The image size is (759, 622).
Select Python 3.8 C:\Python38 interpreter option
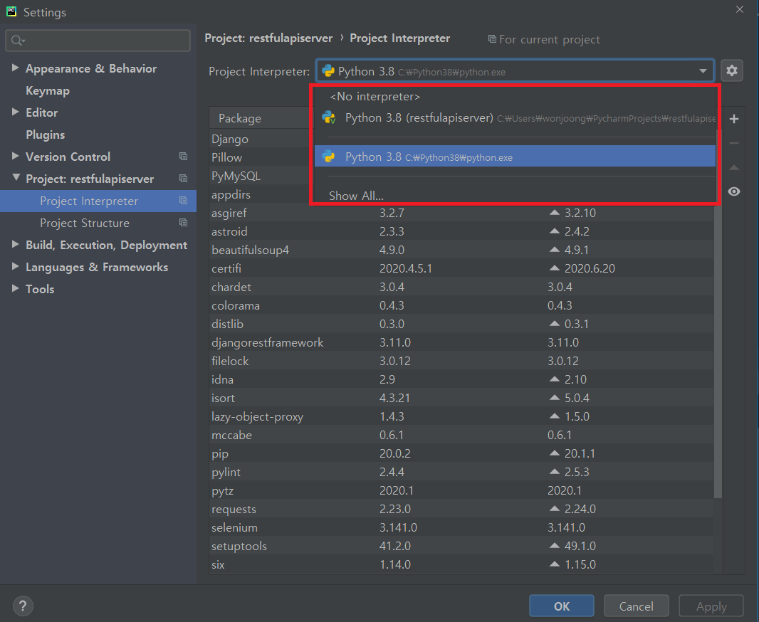tap(515, 157)
